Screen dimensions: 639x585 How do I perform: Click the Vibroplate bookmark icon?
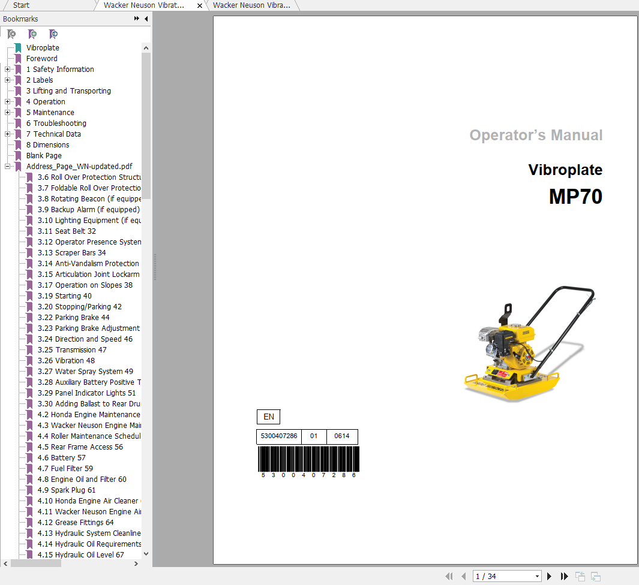18,47
